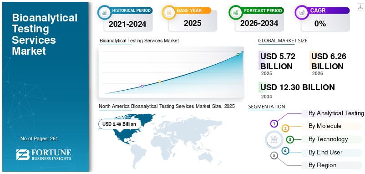The image size is (365, 174).
Task: Click the FORECAST PERIOD header label
Action: tap(263, 10)
